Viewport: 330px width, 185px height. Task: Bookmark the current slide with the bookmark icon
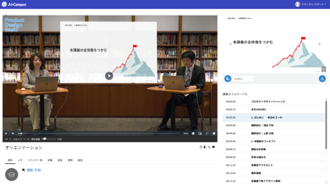click(324, 69)
